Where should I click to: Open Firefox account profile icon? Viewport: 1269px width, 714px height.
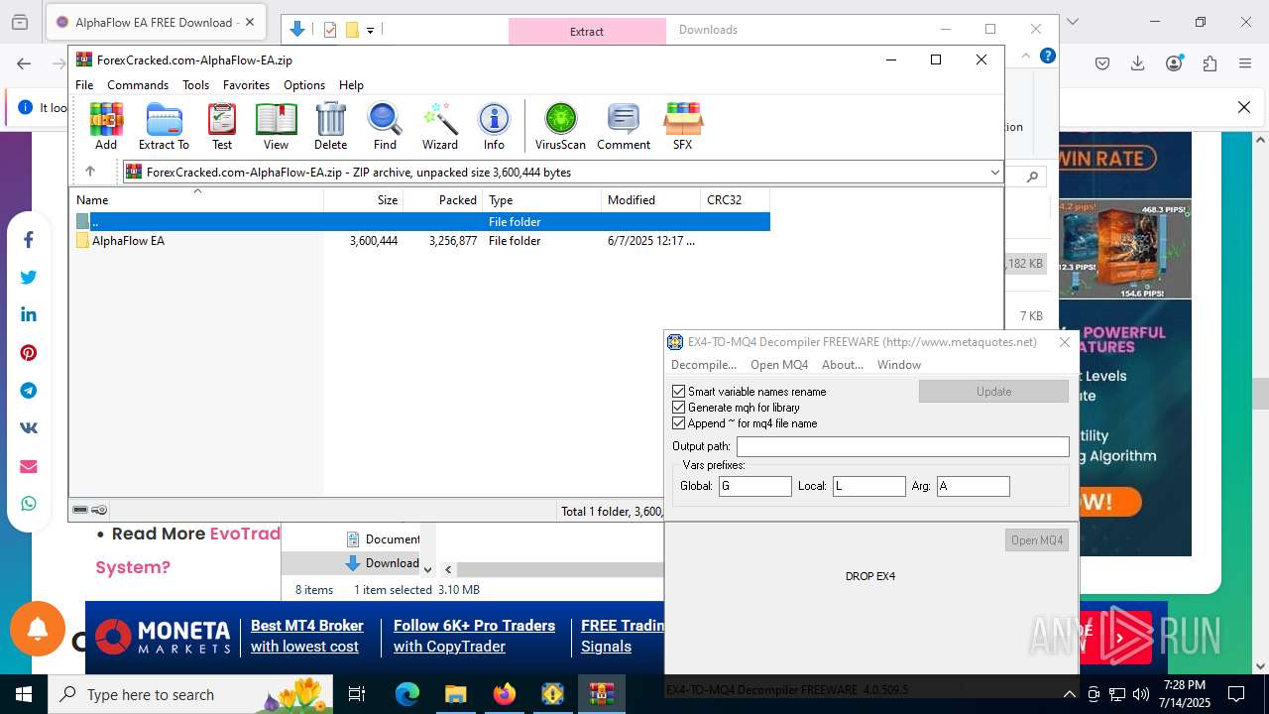[1175, 63]
